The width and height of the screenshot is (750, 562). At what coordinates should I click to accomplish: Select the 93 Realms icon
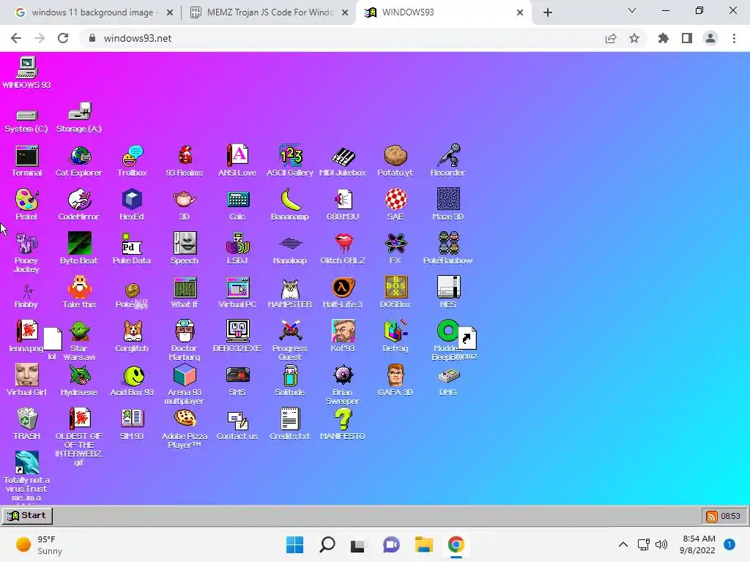tap(185, 161)
